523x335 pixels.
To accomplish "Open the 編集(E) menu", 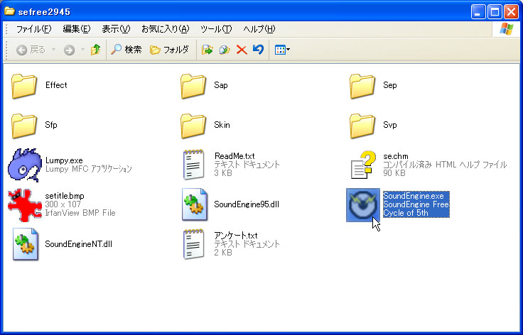I will tap(77, 29).
